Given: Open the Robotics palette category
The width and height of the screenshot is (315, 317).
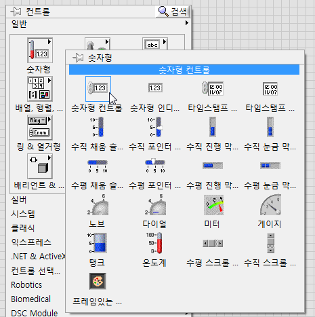Looking at the screenshot, I should point(26,285).
